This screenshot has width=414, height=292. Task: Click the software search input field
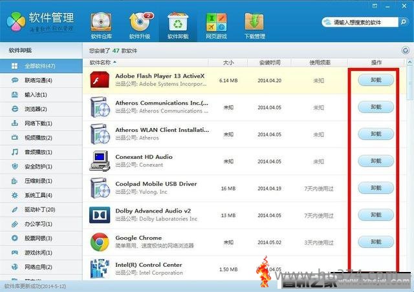[360, 22]
